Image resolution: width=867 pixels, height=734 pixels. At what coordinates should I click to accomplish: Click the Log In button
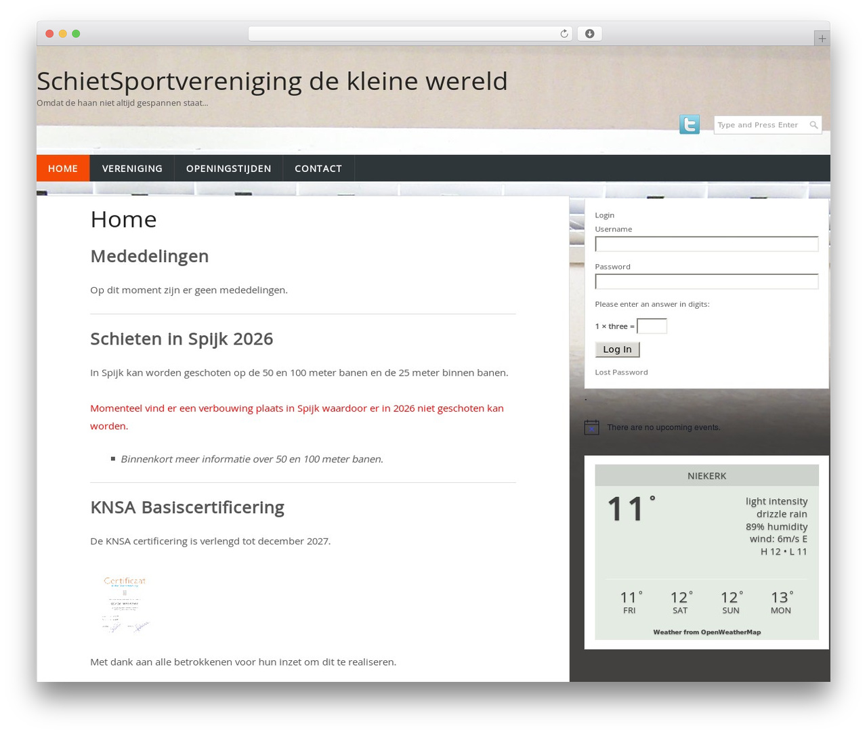(x=617, y=349)
